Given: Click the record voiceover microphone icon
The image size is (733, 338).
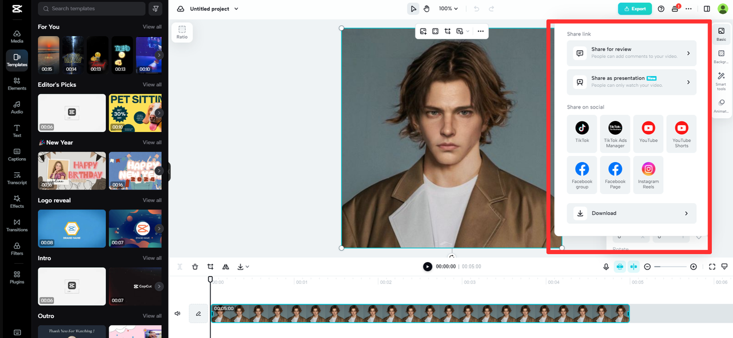Looking at the screenshot, I should coord(606,267).
